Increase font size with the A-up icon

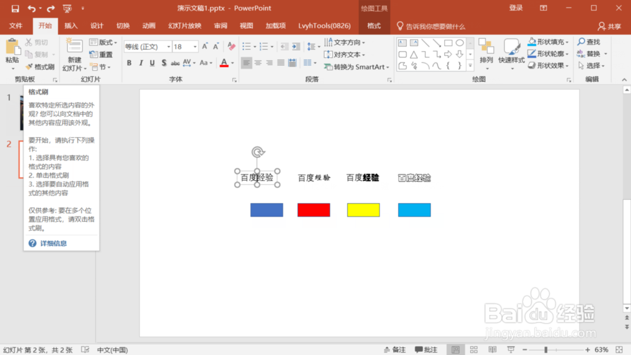coord(205,47)
